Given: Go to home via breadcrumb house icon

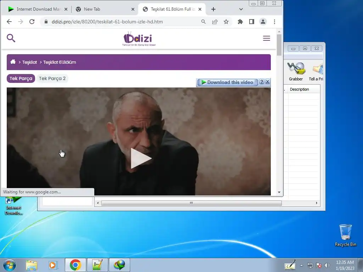Looking at the screenshot, I should (x=13, y=62).
